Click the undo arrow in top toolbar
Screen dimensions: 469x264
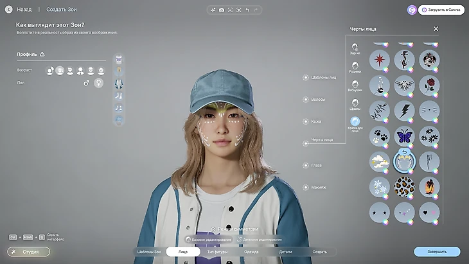(247, 10)
